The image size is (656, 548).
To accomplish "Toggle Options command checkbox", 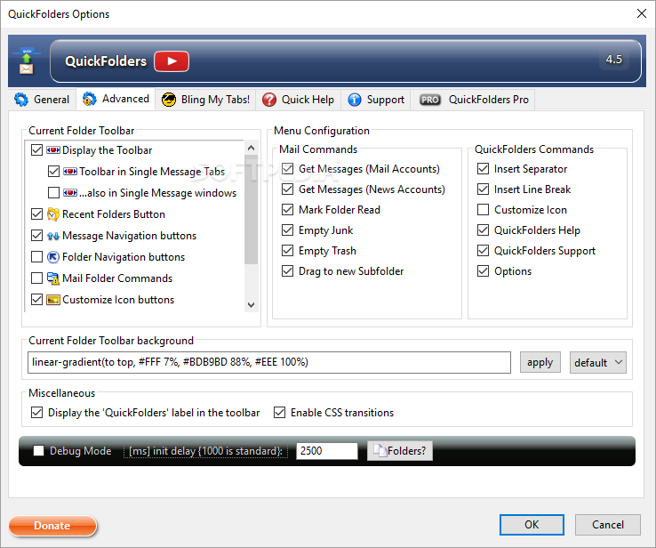I will click(x=484, y=270).
